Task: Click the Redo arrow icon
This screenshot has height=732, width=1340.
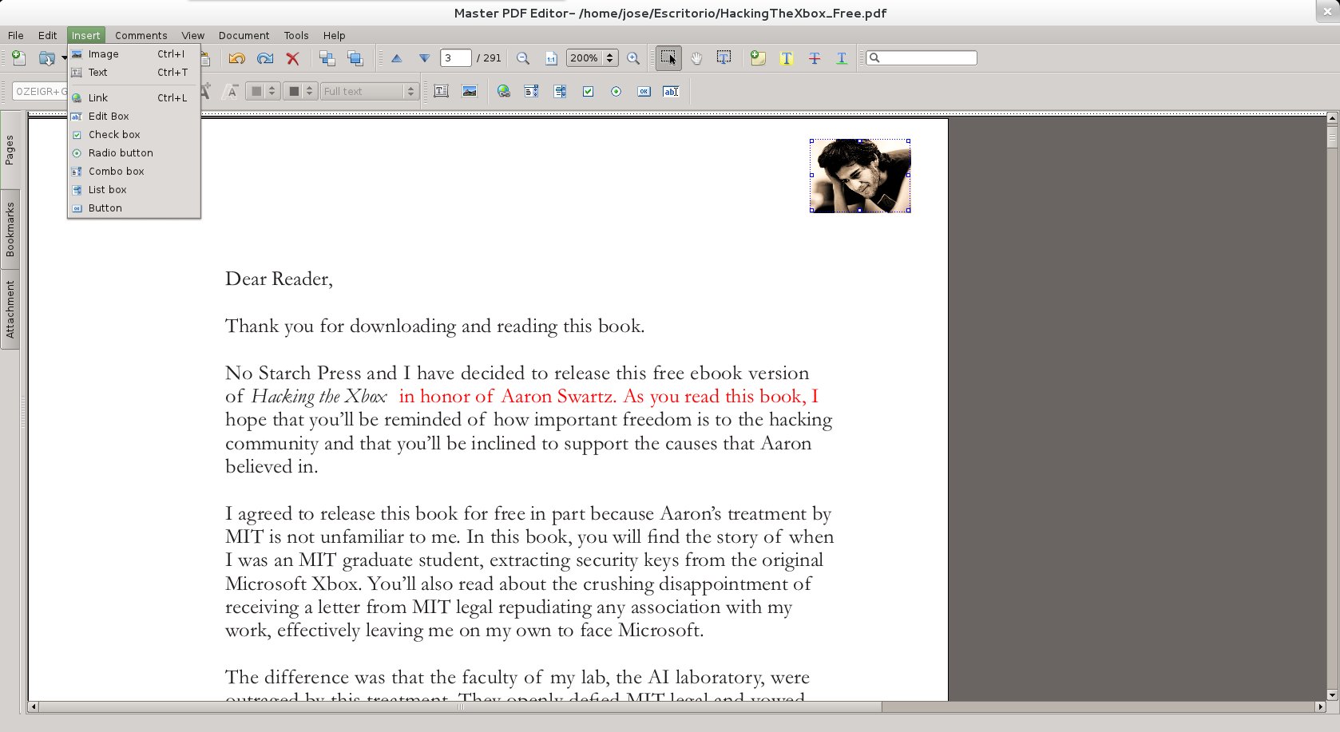Action: 265,58
